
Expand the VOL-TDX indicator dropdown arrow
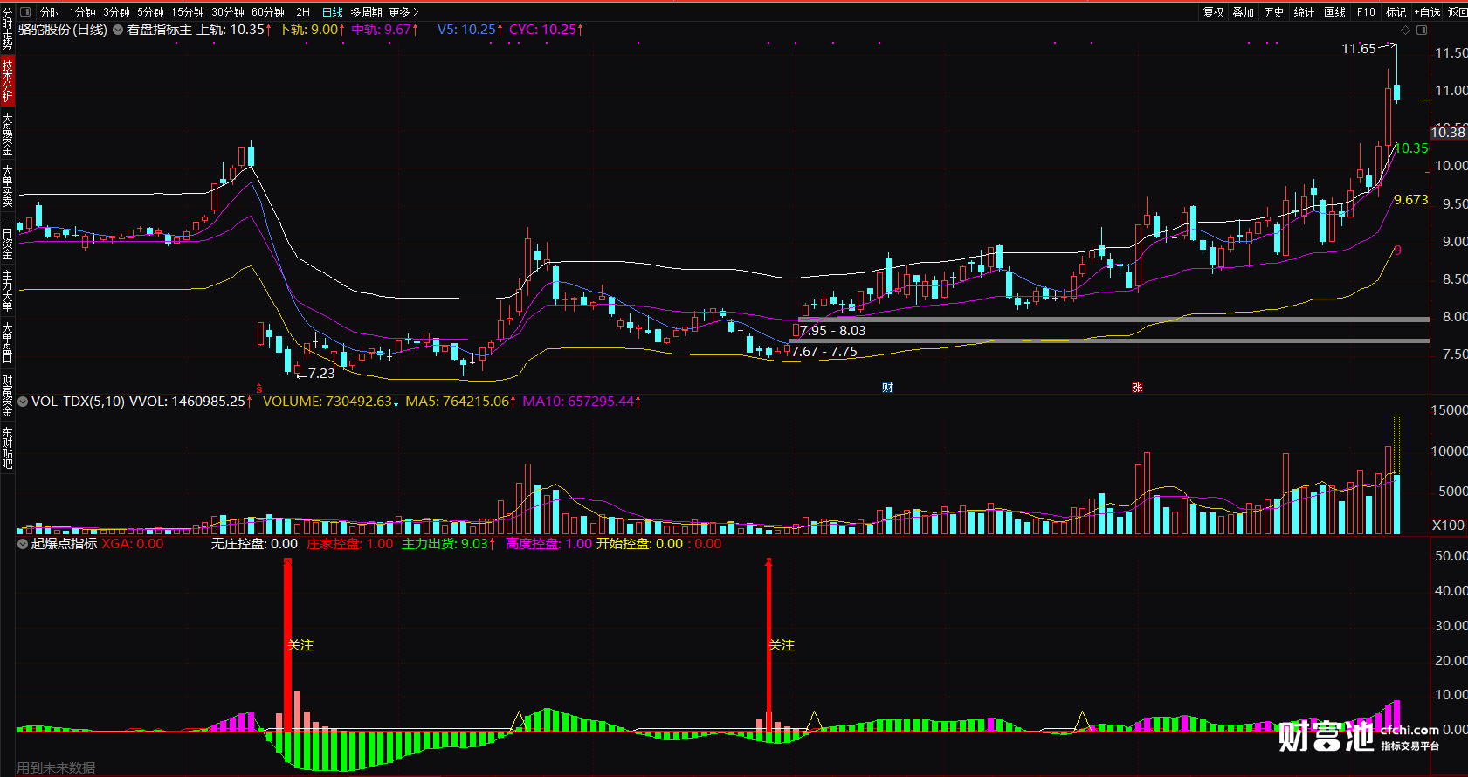(x=23, y=402)
